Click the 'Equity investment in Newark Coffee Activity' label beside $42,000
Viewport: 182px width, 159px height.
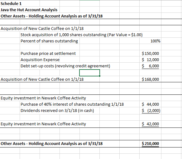(43, 124)
